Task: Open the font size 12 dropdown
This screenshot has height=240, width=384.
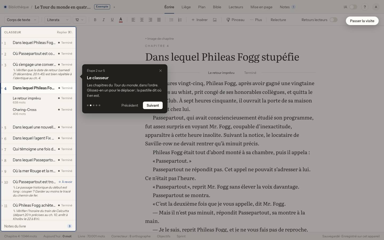Action: (79, 20)
